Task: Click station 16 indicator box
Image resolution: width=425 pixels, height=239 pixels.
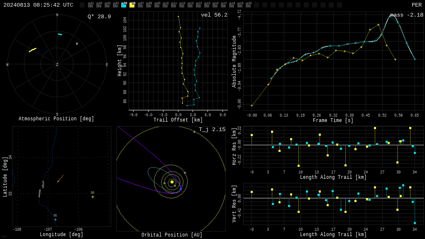Action: (x=215, y=5)
